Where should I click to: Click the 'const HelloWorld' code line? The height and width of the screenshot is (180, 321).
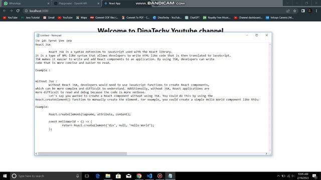click(x=70, y=121)
